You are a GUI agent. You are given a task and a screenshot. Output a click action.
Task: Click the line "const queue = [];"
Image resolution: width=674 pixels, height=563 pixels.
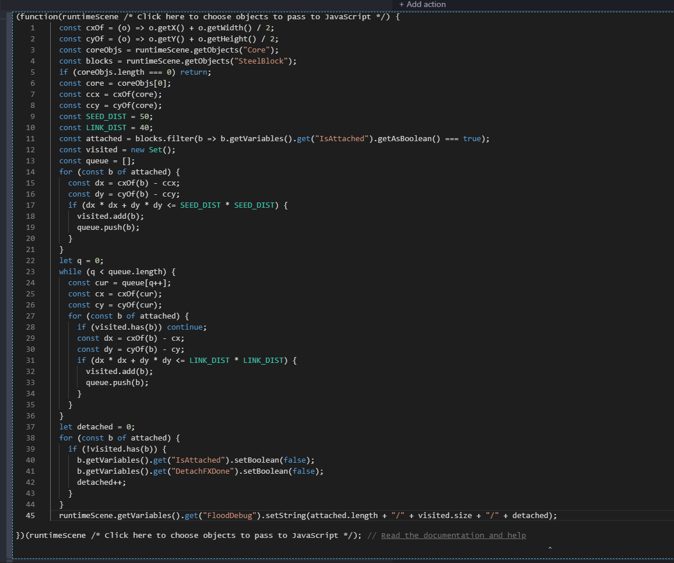[x=97, y=161]
